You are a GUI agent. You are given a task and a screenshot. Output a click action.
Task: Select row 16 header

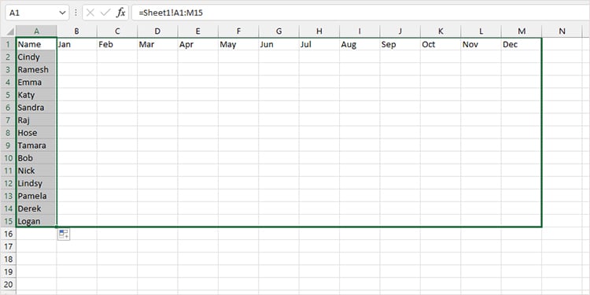pyautogui.click(x=8, y=234)
